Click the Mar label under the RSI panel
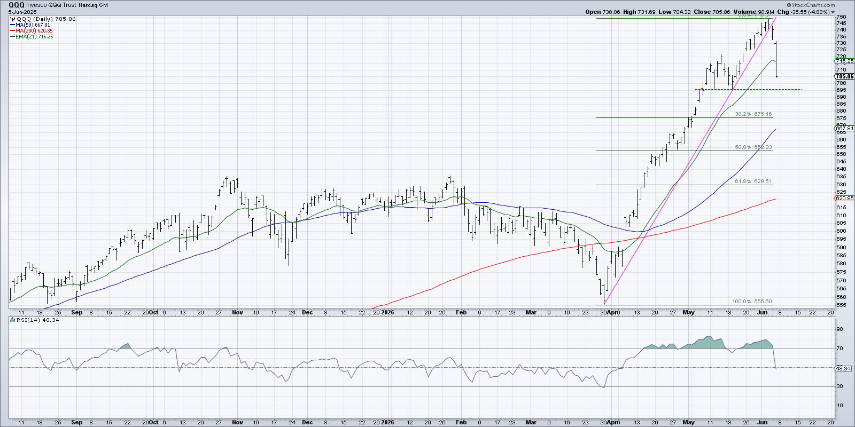The width and height of the screenshot is (855, 427). [x=531, y=422]
